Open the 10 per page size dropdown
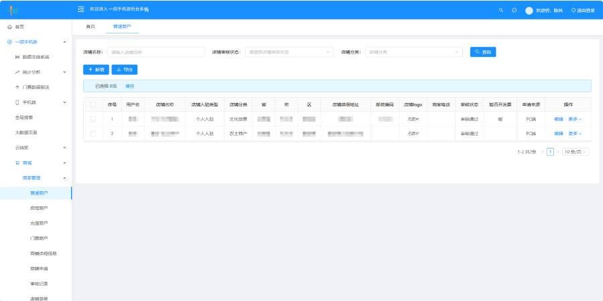603x301 pixels. coord(576,152)
